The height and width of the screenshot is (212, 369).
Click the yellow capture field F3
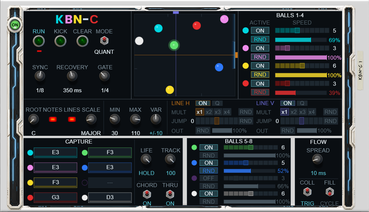click(x=55, y=182)
